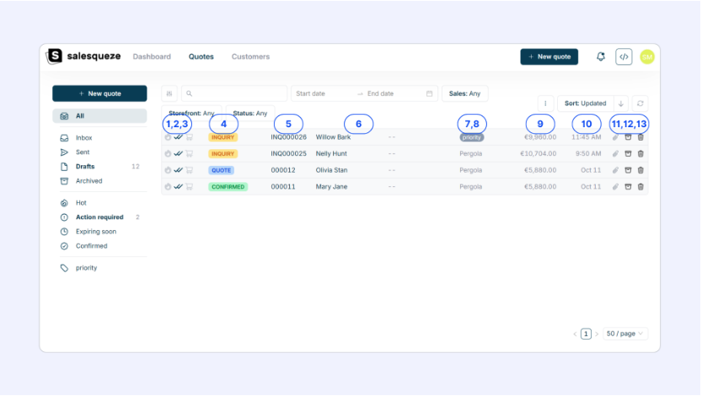Filter by the priority tag in sidebar
Image resolution: width=702 pixels, height=396 pixels.
pos(99,268)
